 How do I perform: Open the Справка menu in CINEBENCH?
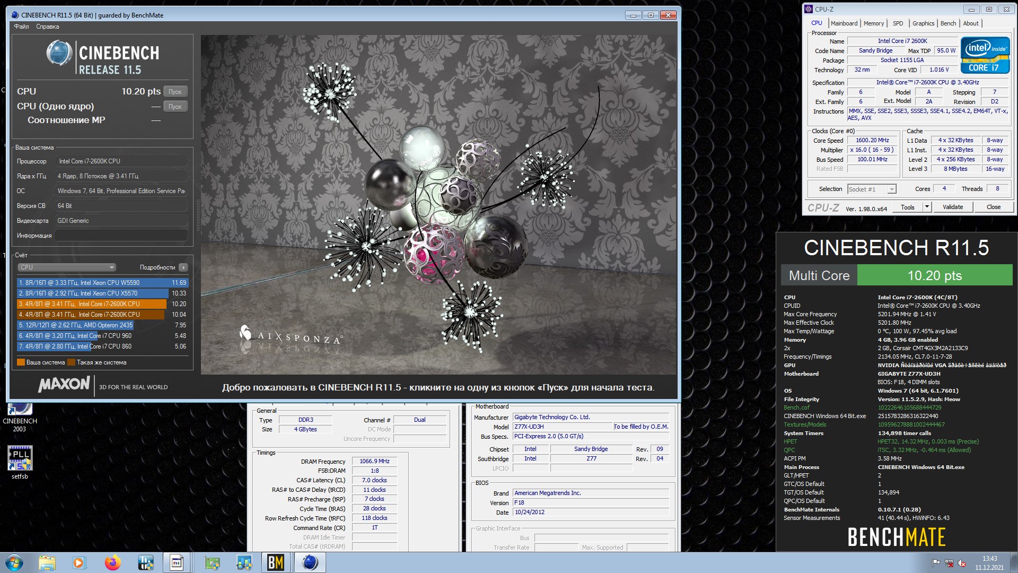pos(48,27)
